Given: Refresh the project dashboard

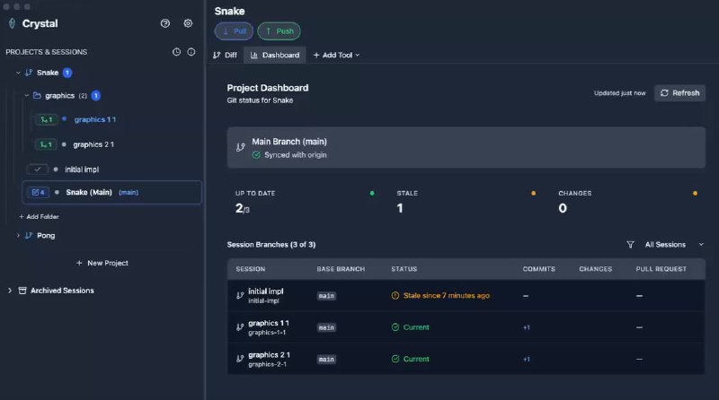Looking at the screenshot, I should (679, 92).
